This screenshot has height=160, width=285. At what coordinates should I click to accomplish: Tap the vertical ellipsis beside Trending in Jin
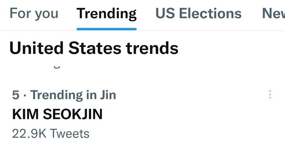tap(270, 94)
